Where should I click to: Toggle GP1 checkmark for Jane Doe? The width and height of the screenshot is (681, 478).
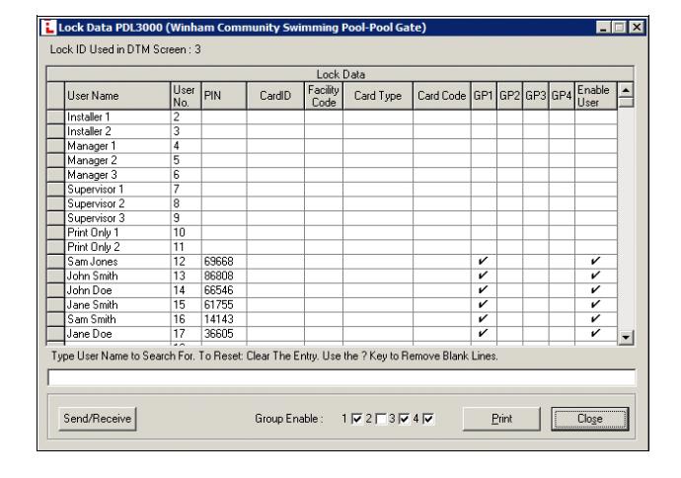coord(483,333)
